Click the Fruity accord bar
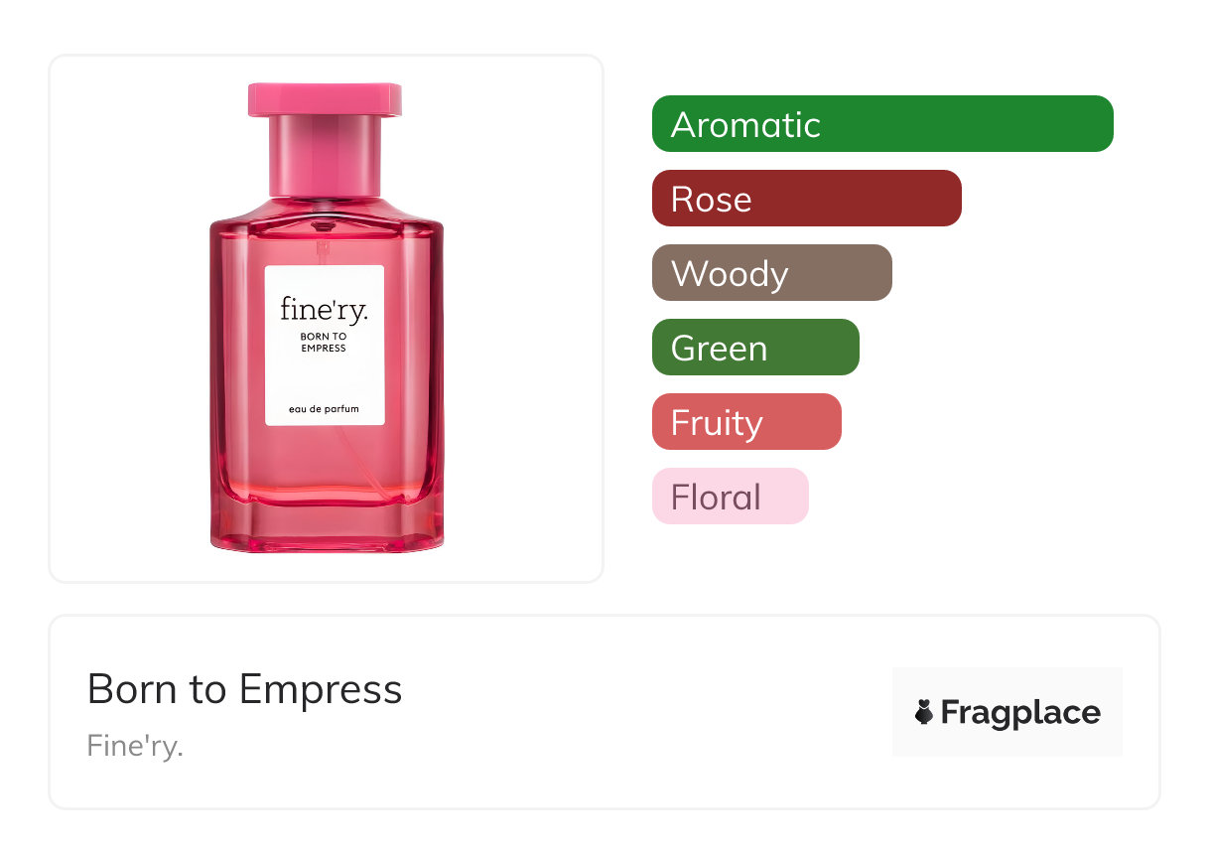 pos(745,422)
